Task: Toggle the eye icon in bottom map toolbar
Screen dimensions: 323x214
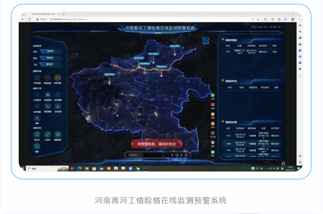Action: coord(182,155)
